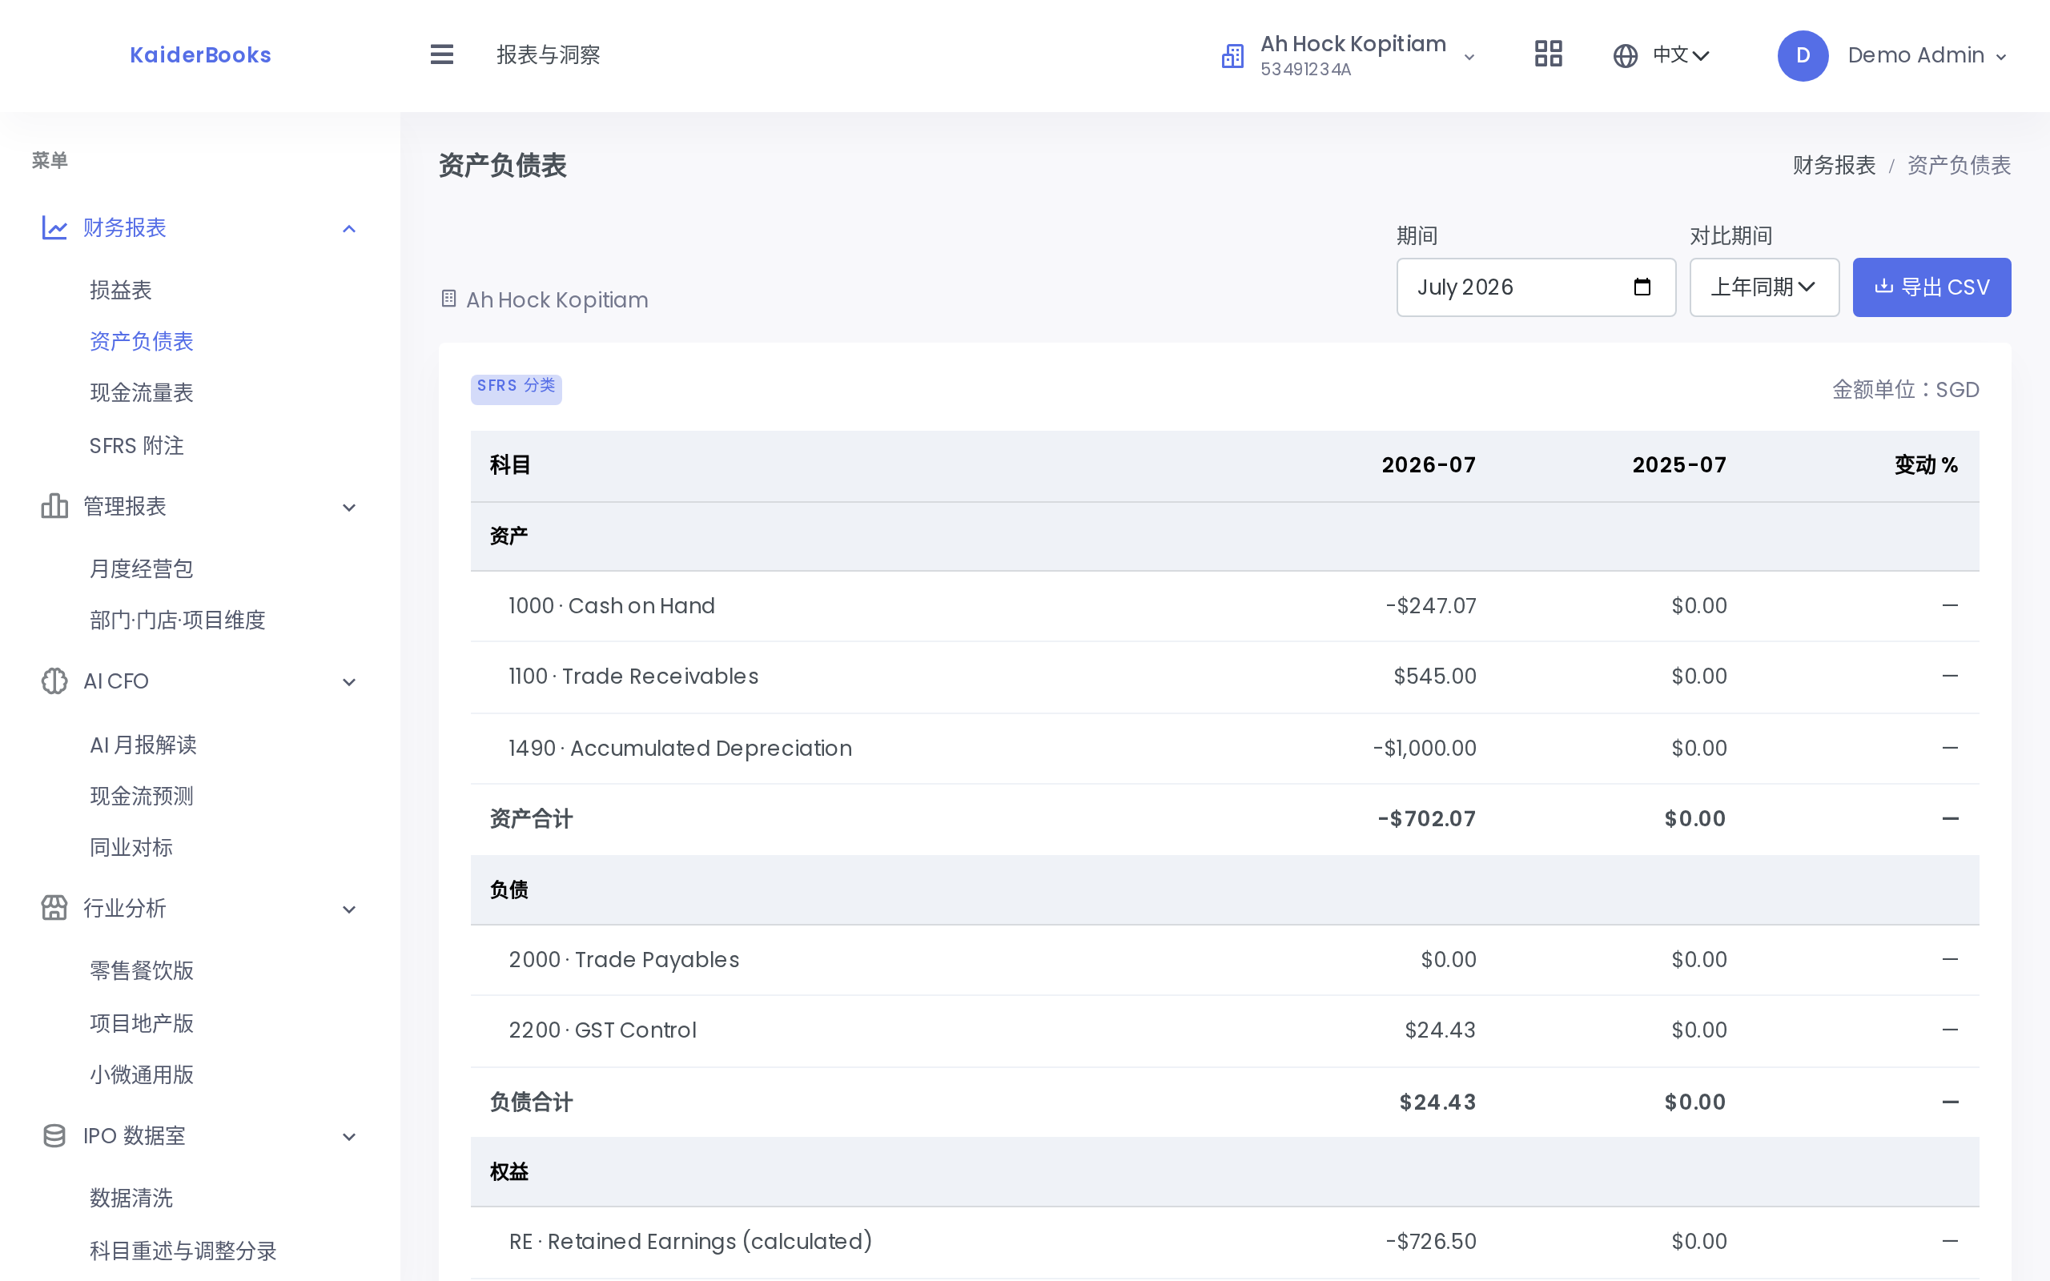Click the SFRS 分类 badge

click(516, 389)
